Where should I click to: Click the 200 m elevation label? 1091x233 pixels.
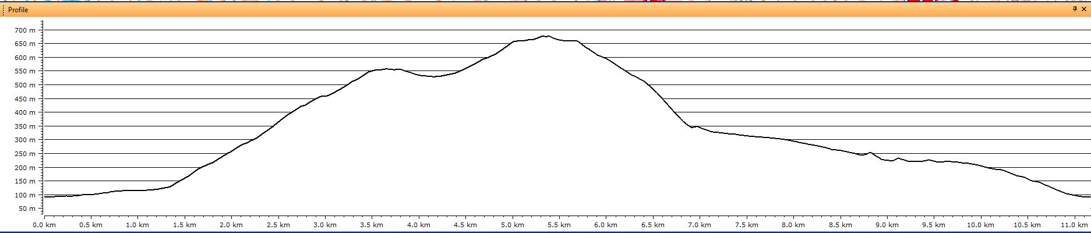(24, 168)
